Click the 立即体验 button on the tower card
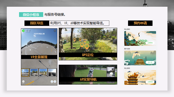This screenshot has height=97, width=174. click(150, 82)
